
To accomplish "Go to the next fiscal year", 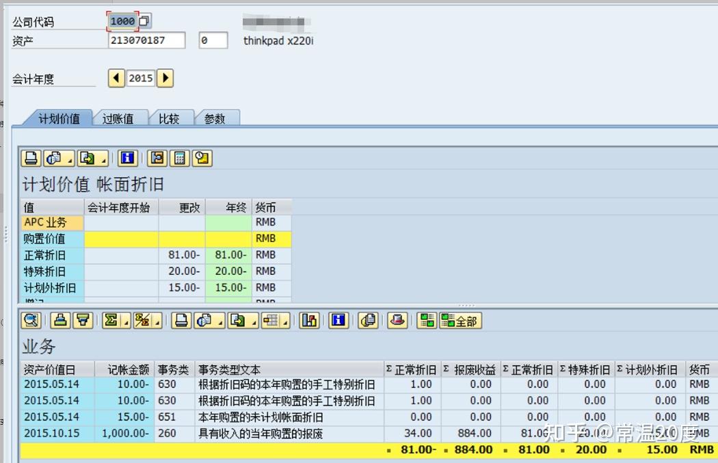I will (x=165, y=78).
